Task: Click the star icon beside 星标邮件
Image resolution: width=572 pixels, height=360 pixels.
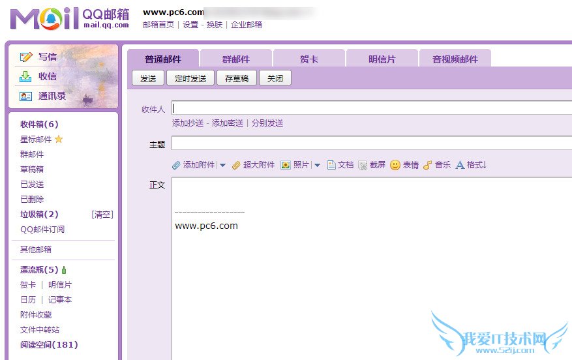Action: (59, 140)
